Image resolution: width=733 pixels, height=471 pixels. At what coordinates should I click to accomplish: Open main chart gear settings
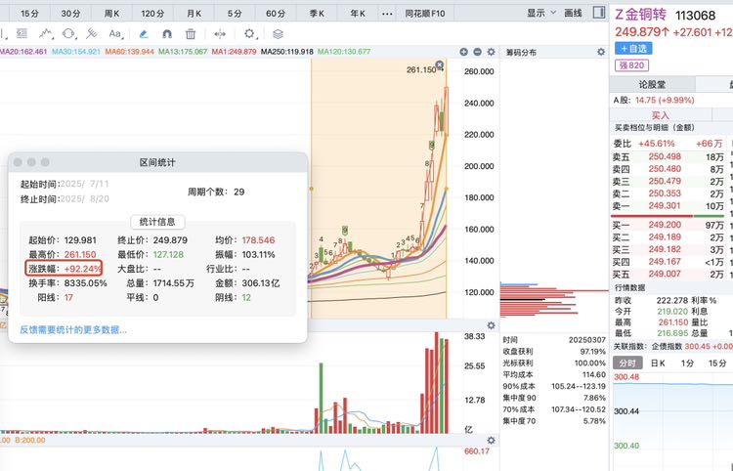pyautogui.click(x=491, y=52)
